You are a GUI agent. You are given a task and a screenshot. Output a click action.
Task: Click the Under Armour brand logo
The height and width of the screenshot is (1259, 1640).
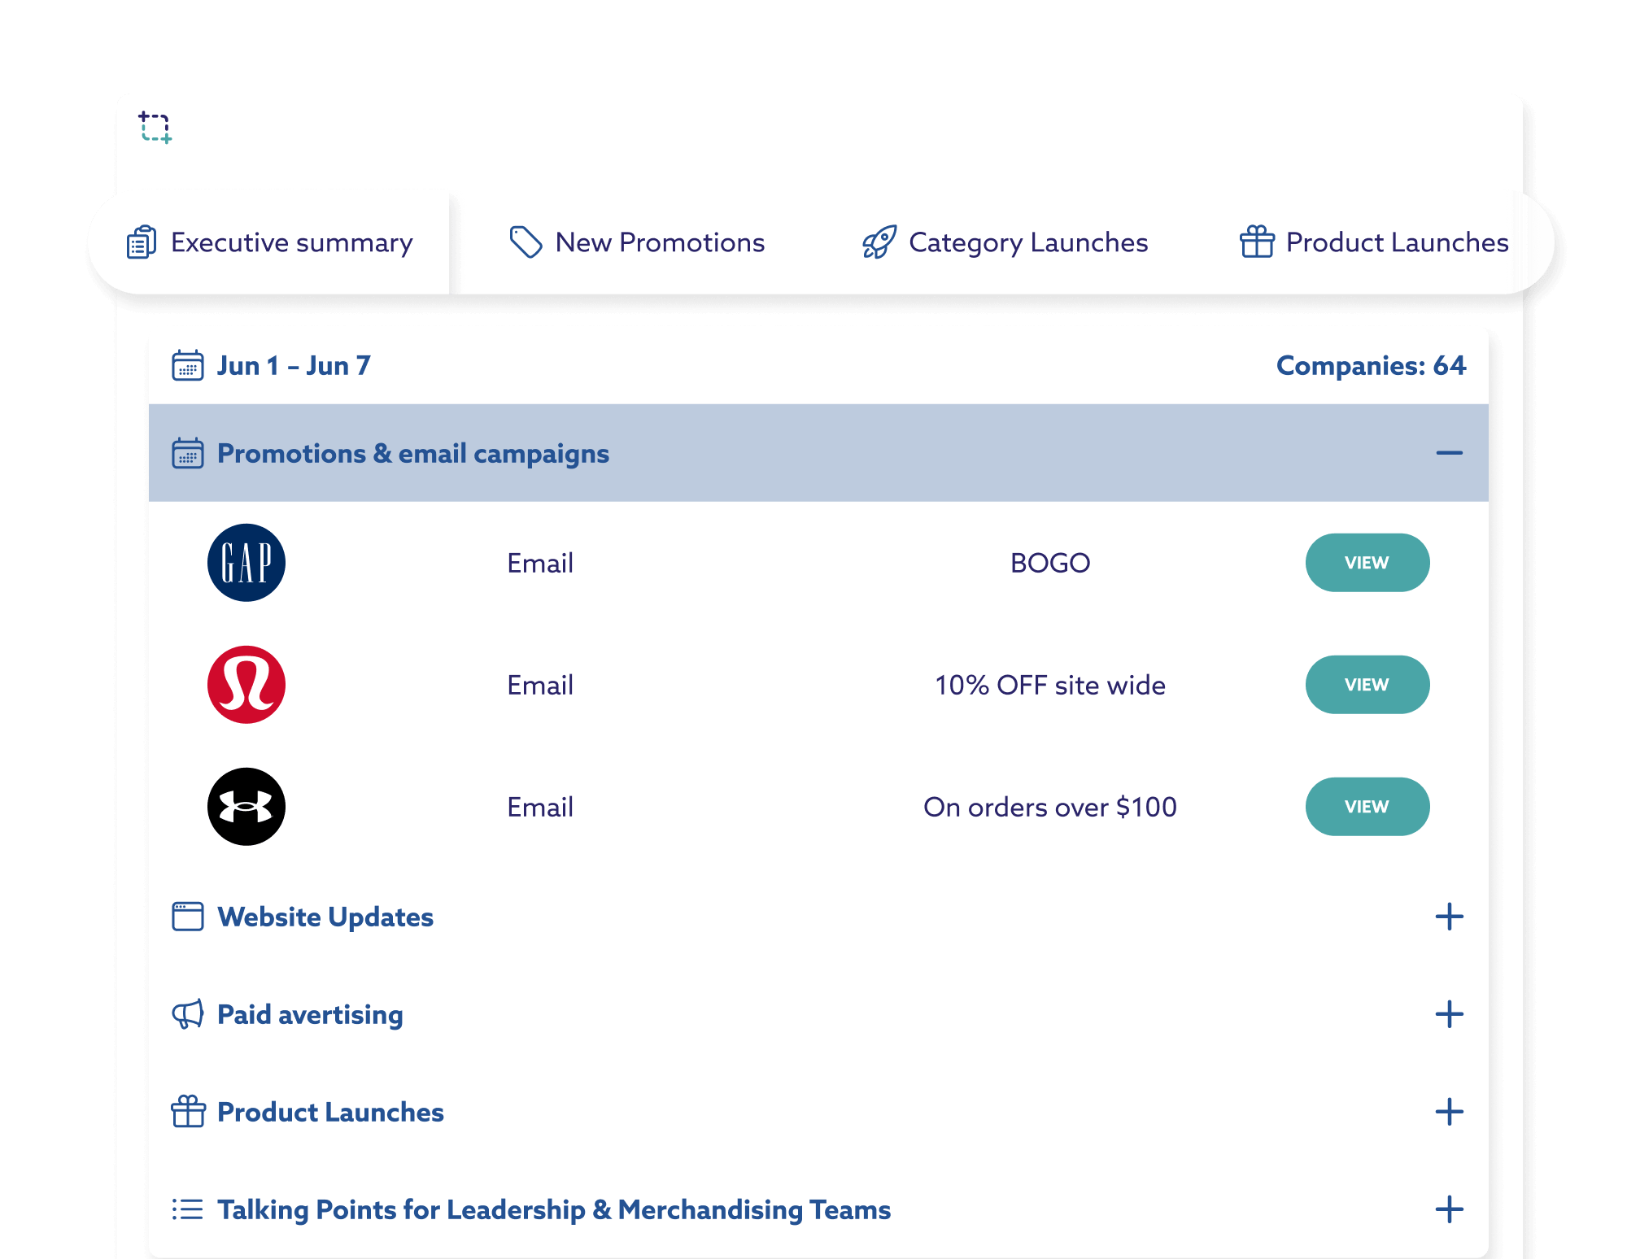[x=246, y=807]
